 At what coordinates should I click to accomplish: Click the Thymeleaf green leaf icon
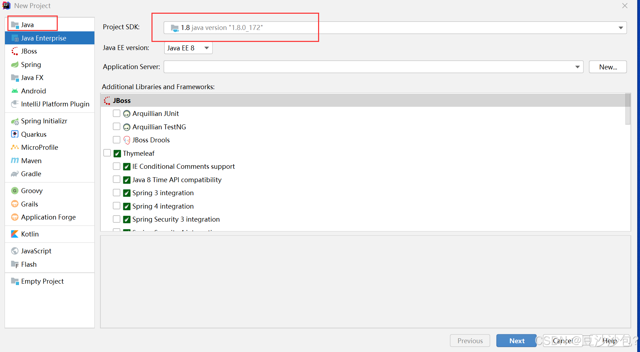pyautogui.click(x=117, y=153)
